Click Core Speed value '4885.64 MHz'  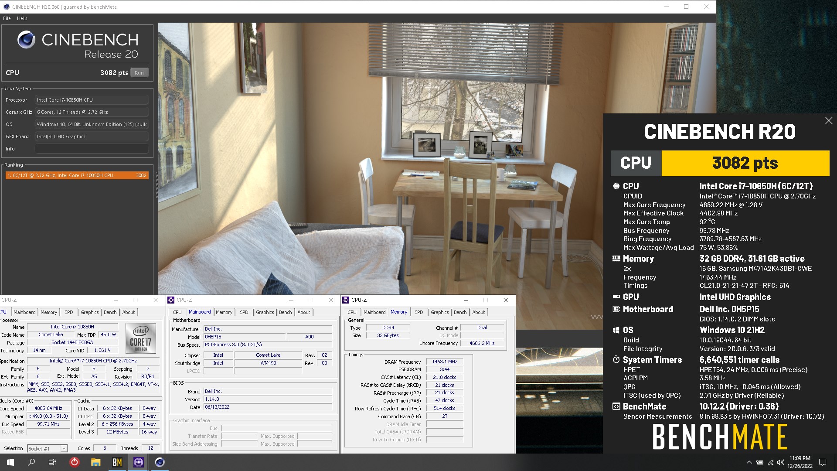pos(48,409)
